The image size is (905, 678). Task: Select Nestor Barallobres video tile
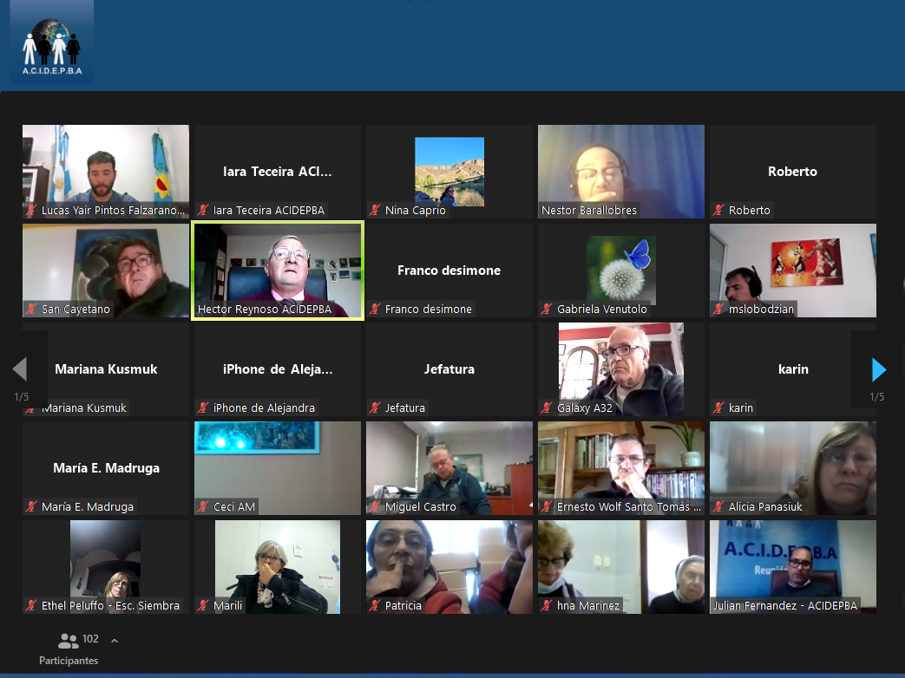click(620, 171)
